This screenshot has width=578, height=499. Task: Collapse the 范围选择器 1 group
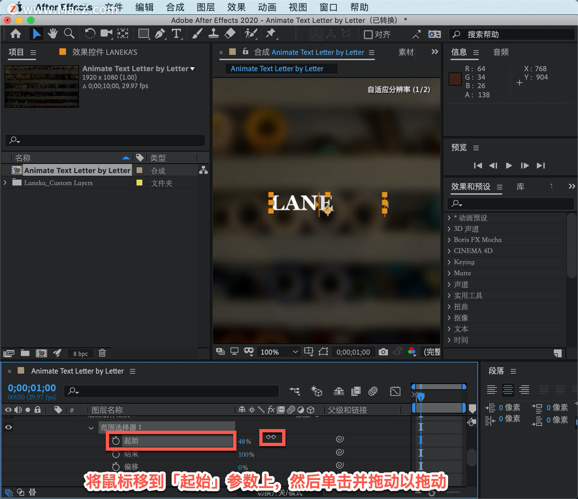click(91, 428)
